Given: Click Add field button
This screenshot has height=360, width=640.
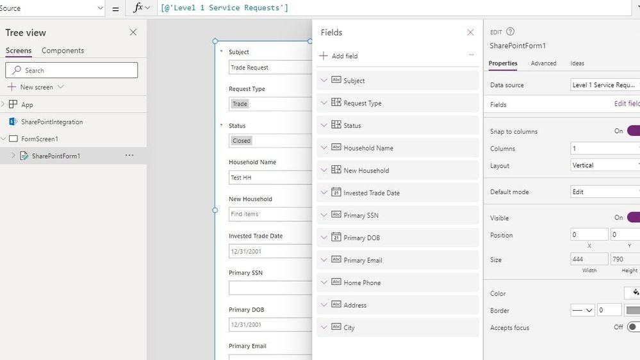Looking at the screenshot, I should click(x=339, y=56).
